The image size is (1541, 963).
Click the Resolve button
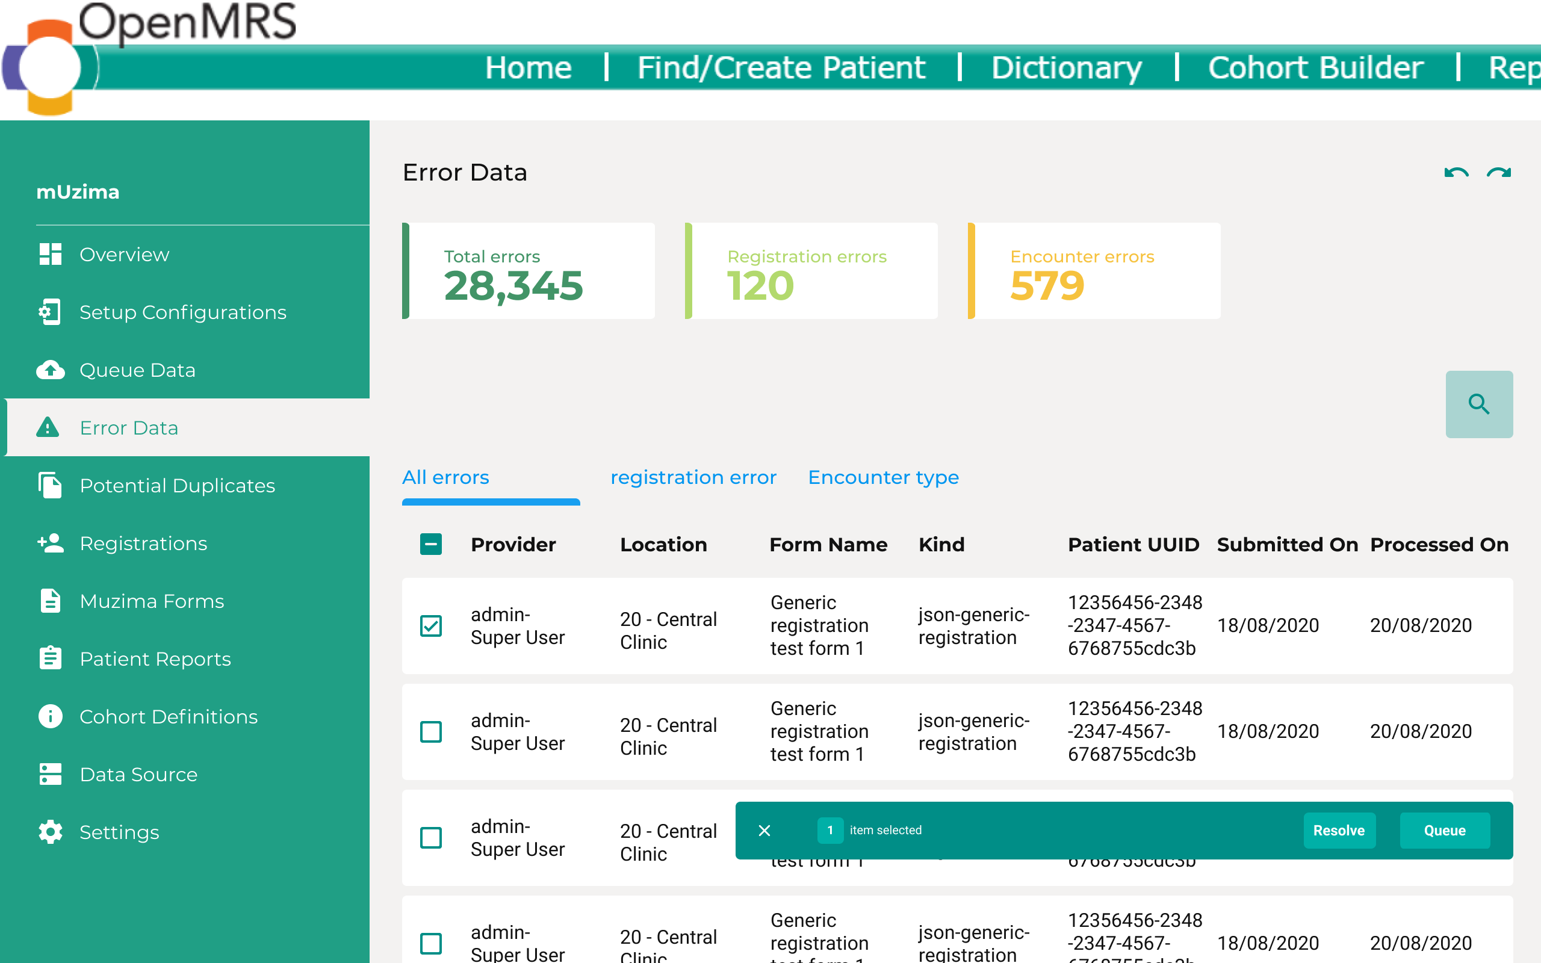(1339, 831)
